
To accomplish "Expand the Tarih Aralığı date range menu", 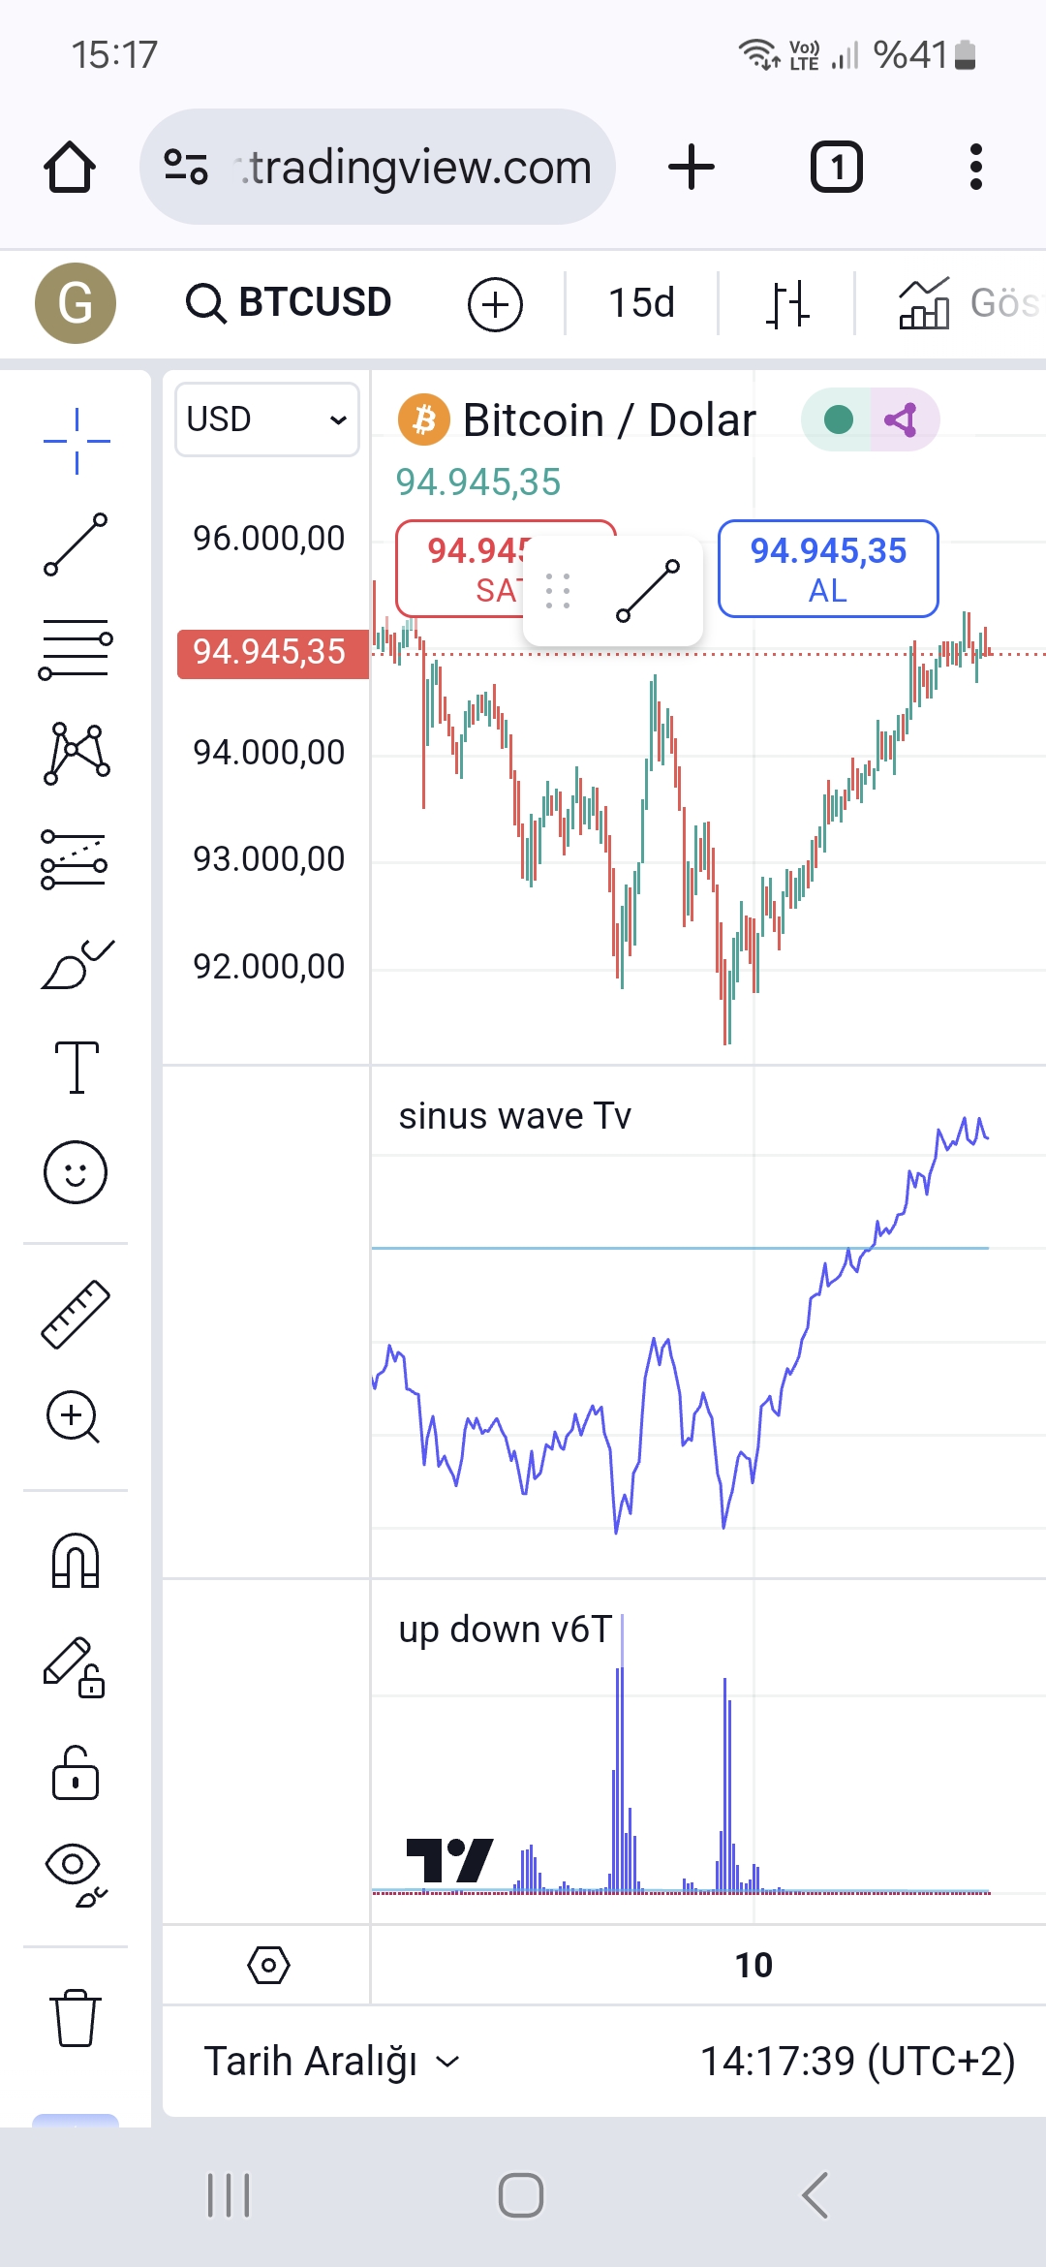I will 331,2062.
